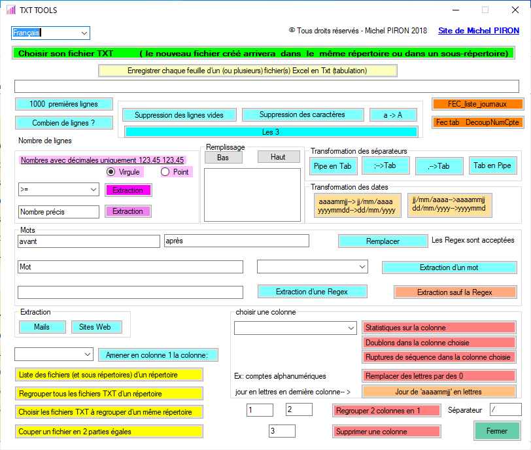Click Regrouper tous les fichiers TXT button
Viewport: 531px width, 450px height.
(x=109, y=394)
